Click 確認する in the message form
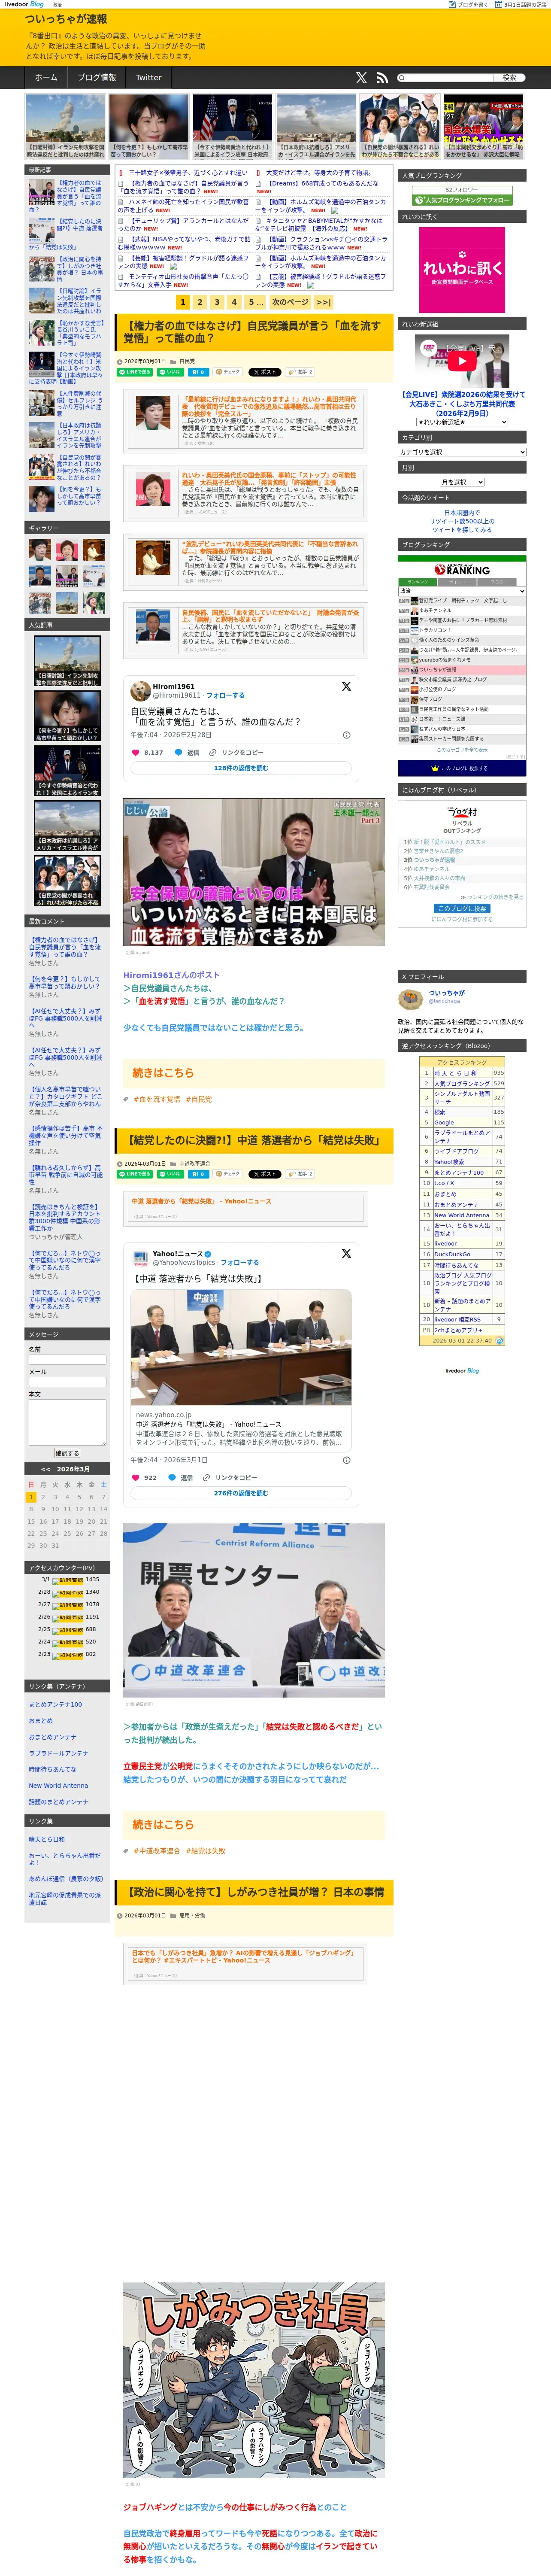The width and height of the screenshot is (551, 2576). pos(67,1453)
